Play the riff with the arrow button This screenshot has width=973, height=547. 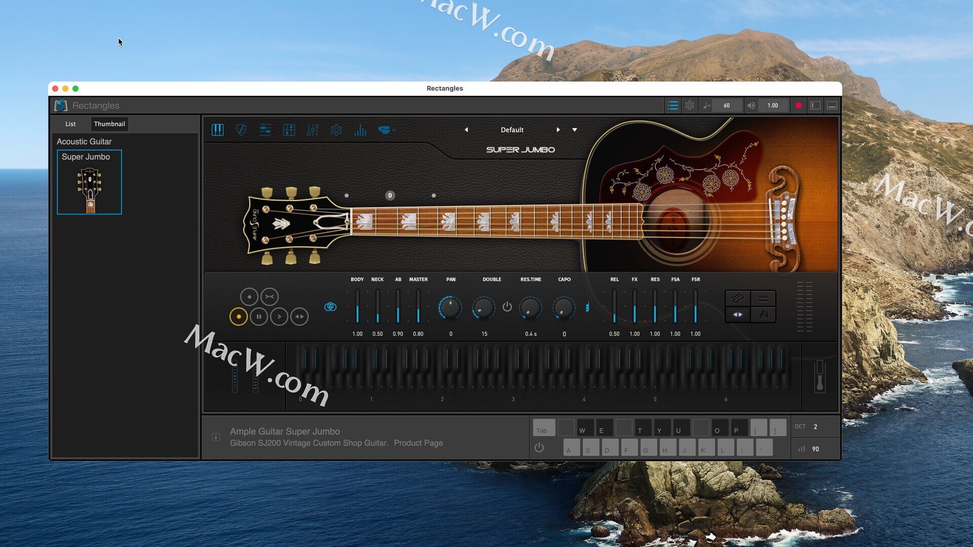coord(279,317)
